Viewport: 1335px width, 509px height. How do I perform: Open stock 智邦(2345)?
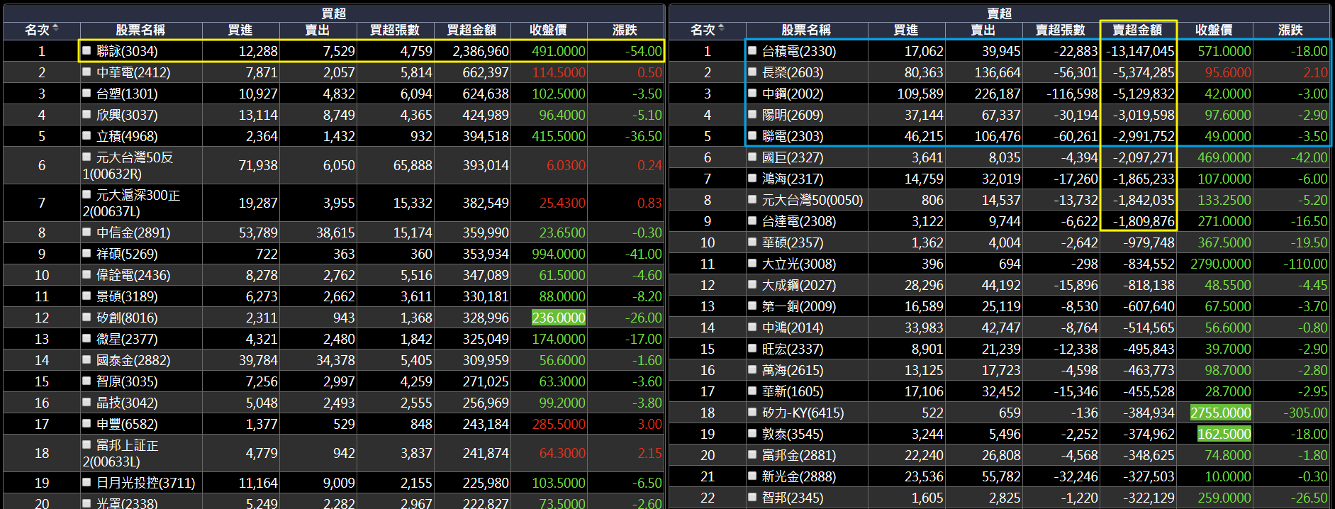pyautogui.click(x=793, y=498)
